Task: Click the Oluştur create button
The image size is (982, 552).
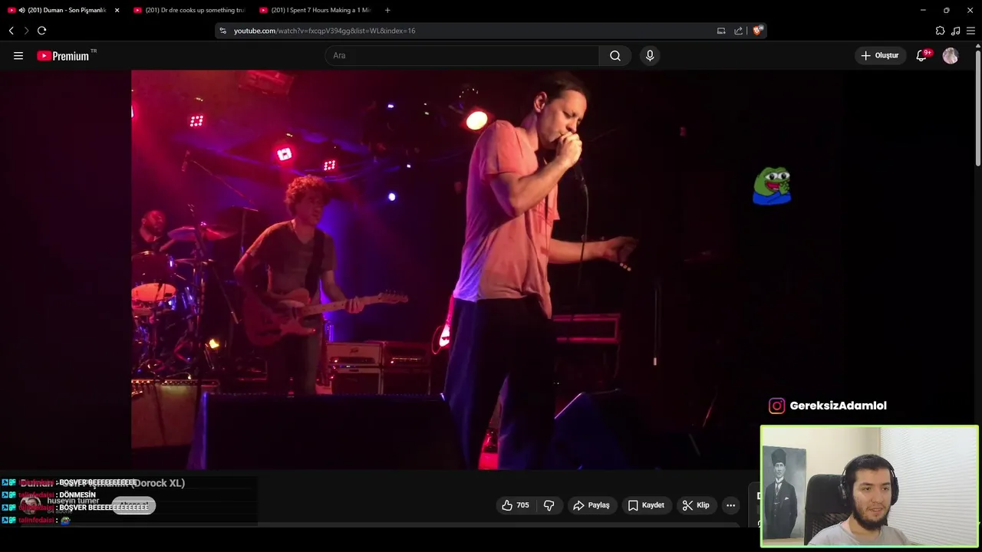Action: point(880,55)
